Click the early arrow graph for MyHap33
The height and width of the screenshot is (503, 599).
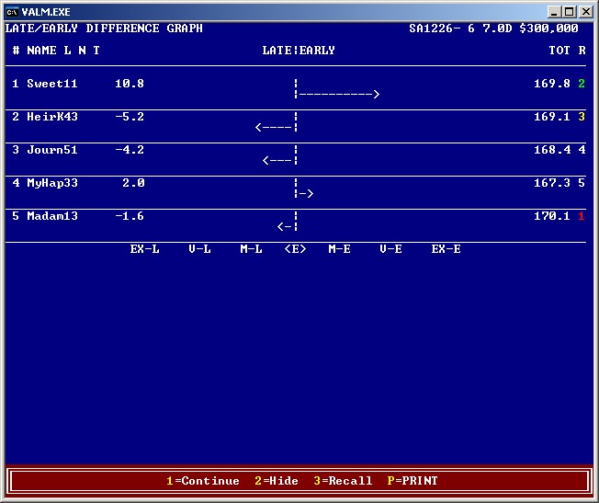(x=304, y=193)
